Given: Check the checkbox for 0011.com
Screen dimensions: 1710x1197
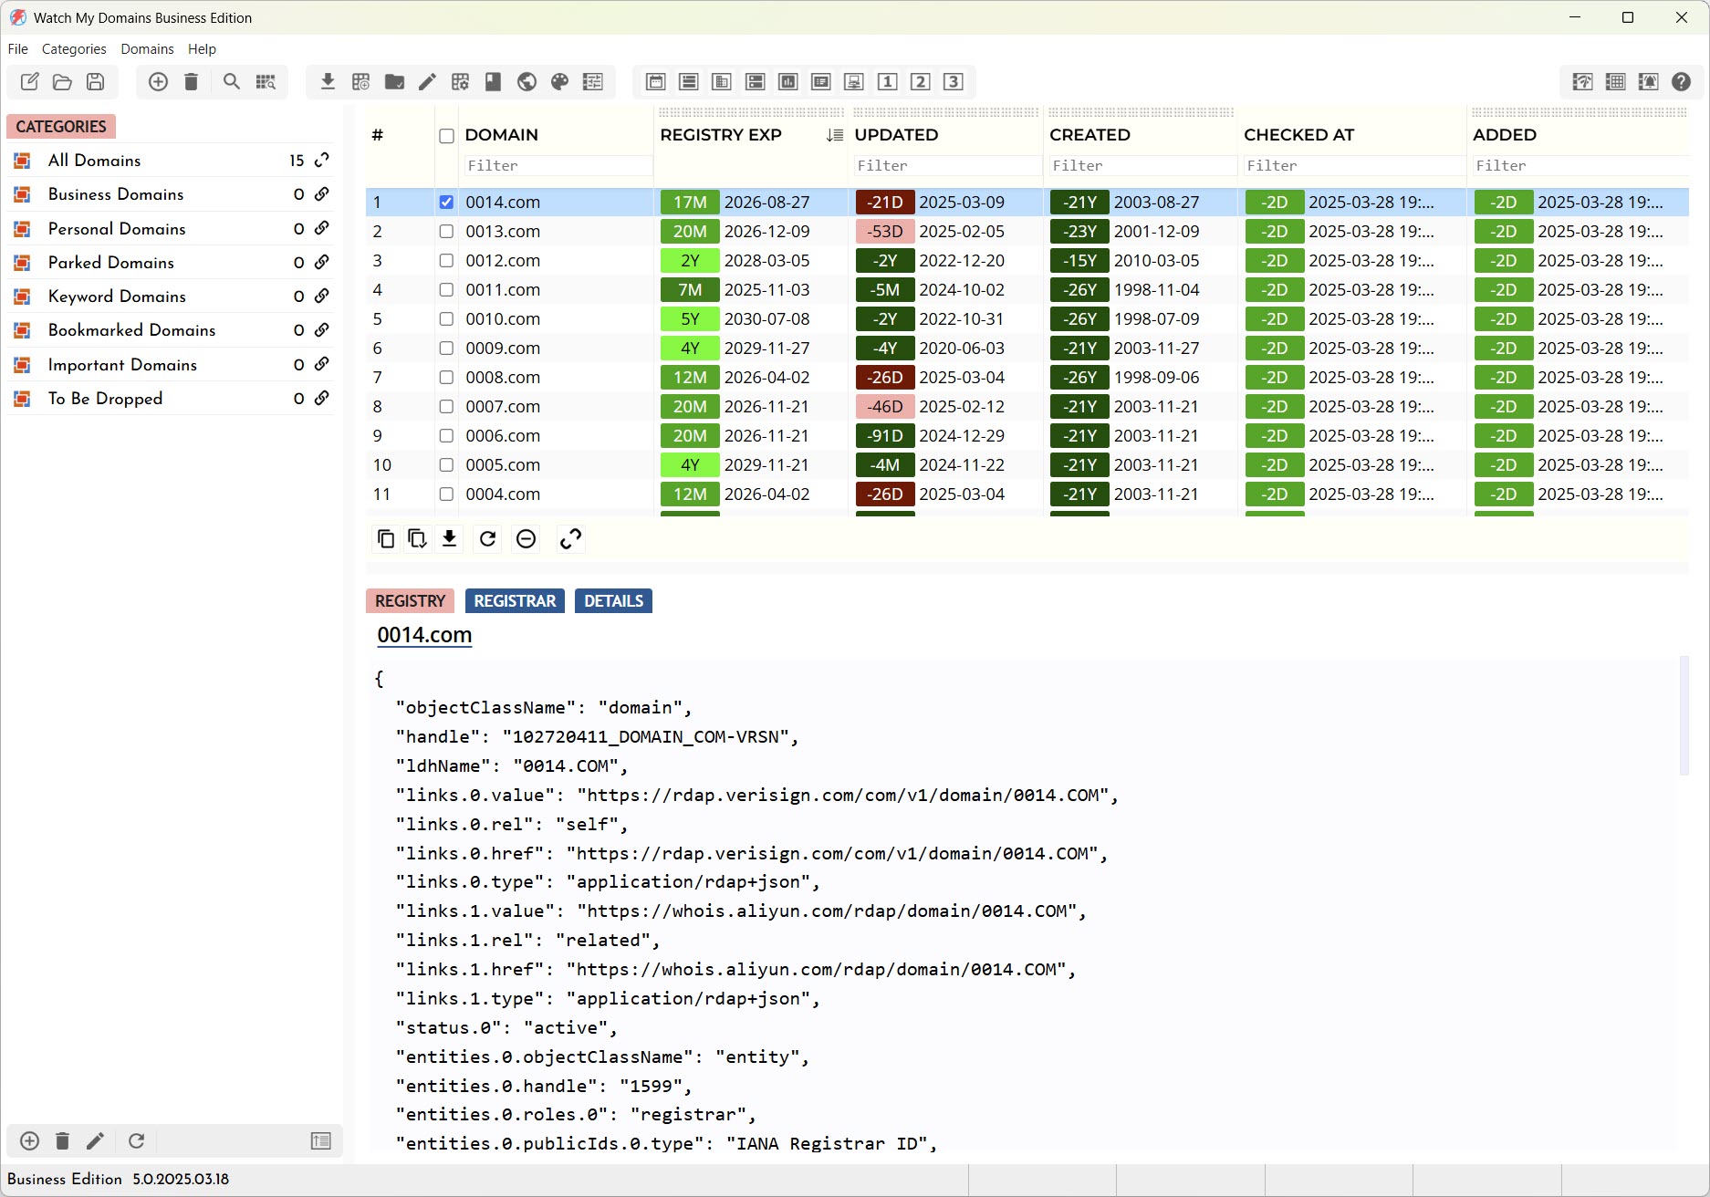Looking at the screenshot, I should click(446, 290).
